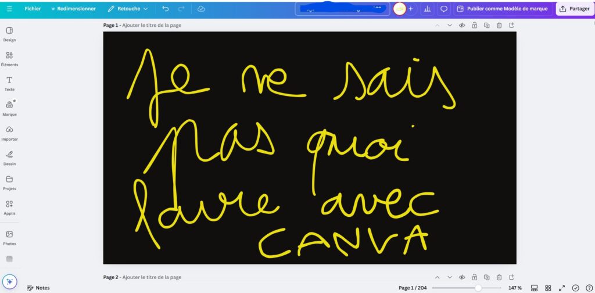Open the statistics chart icon

427,9
